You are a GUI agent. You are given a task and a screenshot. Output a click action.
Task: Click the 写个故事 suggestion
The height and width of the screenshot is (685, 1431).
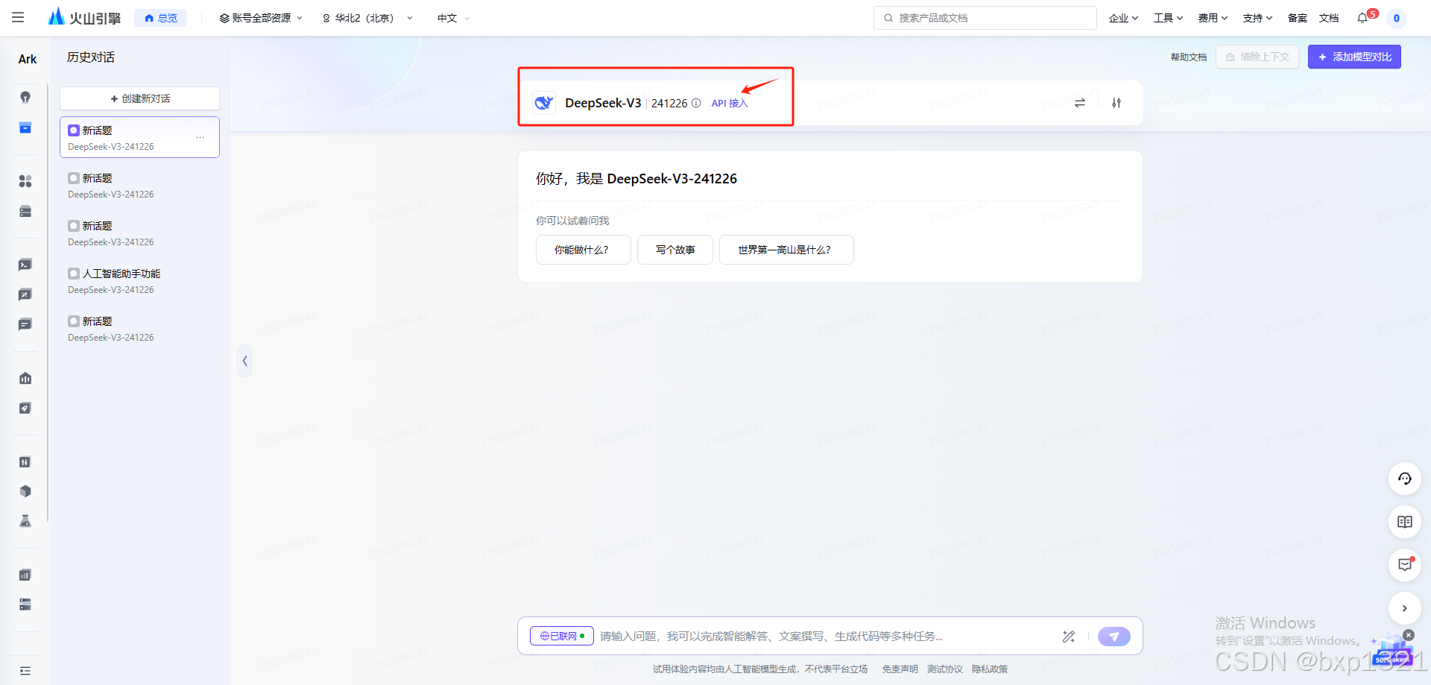(675, 250)
